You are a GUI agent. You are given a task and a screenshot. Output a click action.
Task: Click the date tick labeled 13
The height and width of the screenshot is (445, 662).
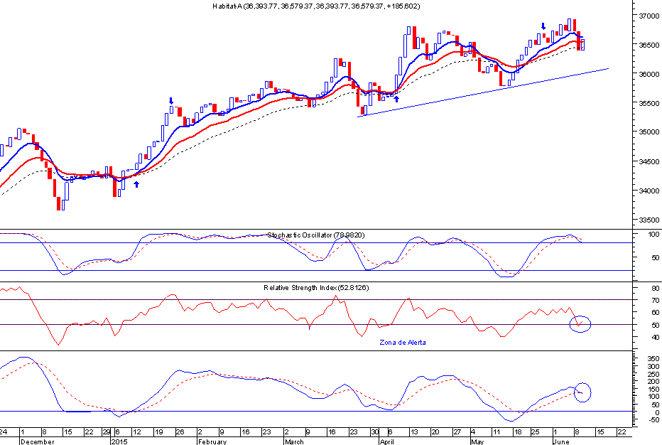point(414,432)
